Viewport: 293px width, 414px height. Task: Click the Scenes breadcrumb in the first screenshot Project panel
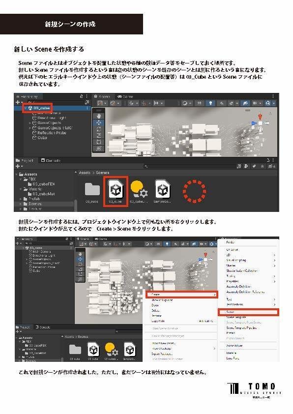click(102, 173)
